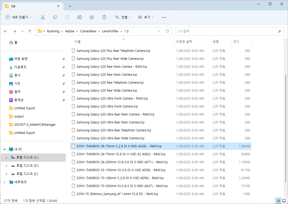Open the View (보기) dropdown

coord(146,17)
